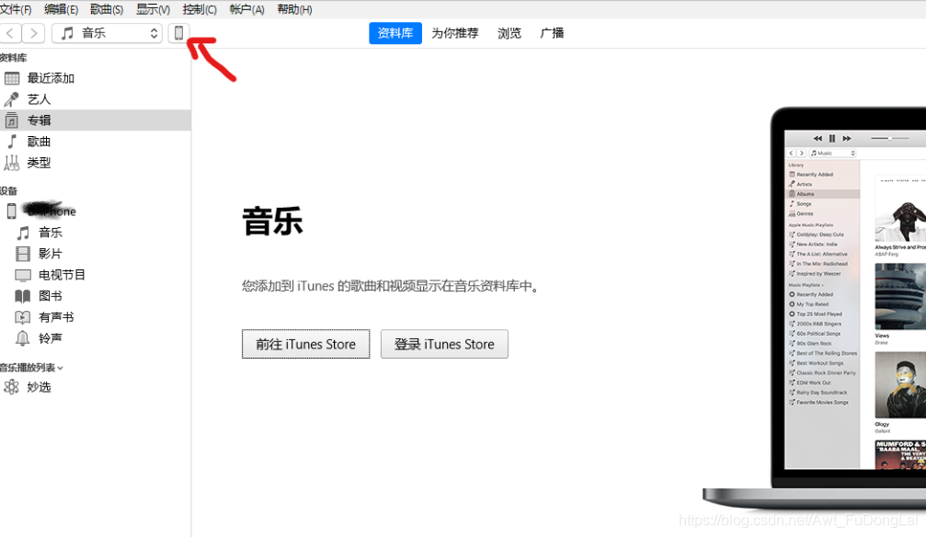Open the 帮助(H) menu
Viewport: 926px width, 537px height.
tap(294, 9)
